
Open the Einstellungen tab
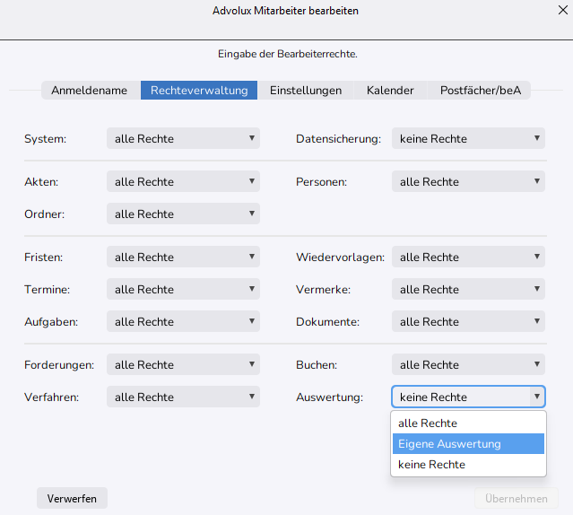point(306,90)
